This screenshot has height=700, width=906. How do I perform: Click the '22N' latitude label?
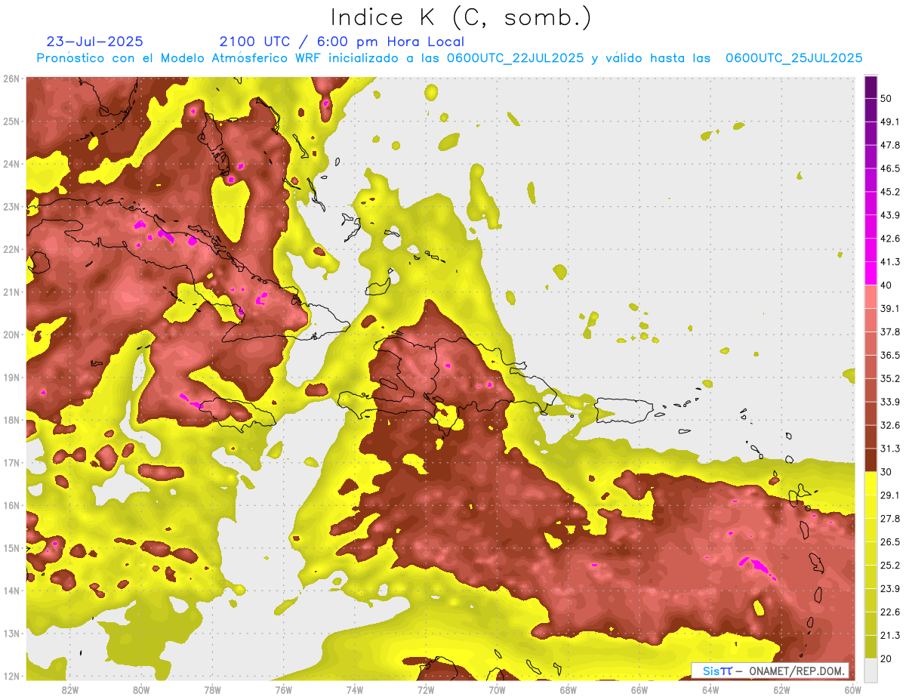[11, 249]
